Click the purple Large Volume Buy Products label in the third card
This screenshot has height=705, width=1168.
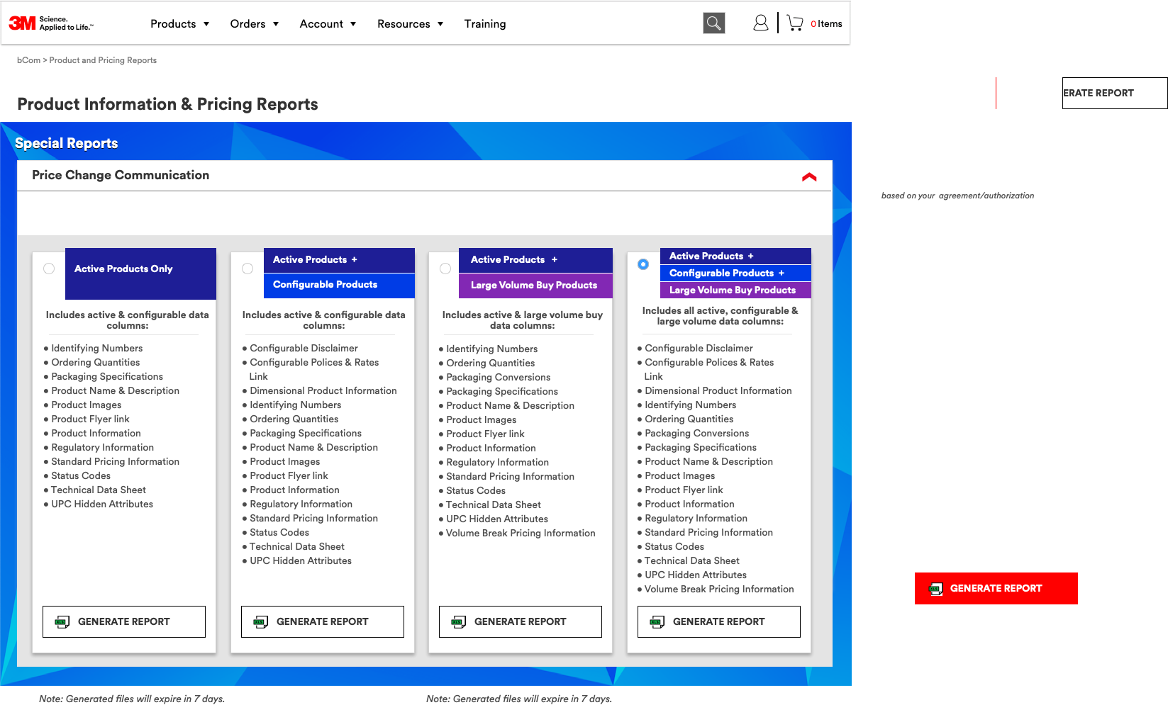click(535, 286)
